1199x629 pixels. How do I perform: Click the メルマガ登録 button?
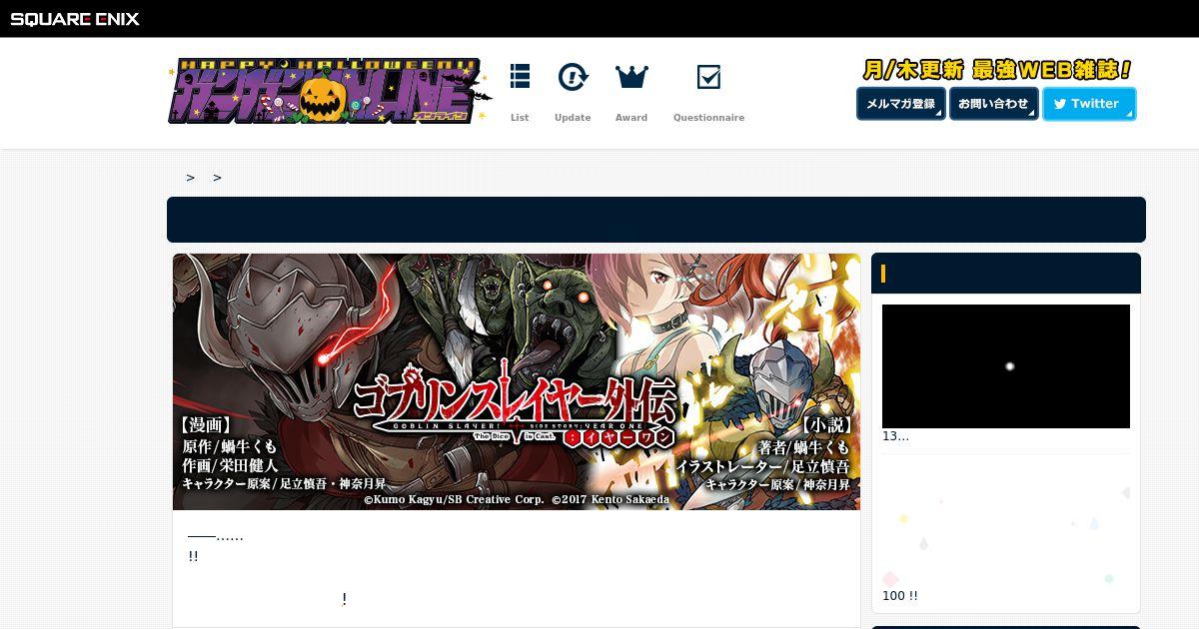point(901,104)
